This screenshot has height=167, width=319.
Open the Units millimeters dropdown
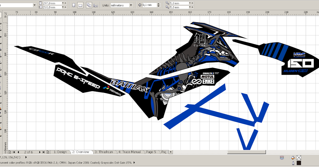click(131, 5)
